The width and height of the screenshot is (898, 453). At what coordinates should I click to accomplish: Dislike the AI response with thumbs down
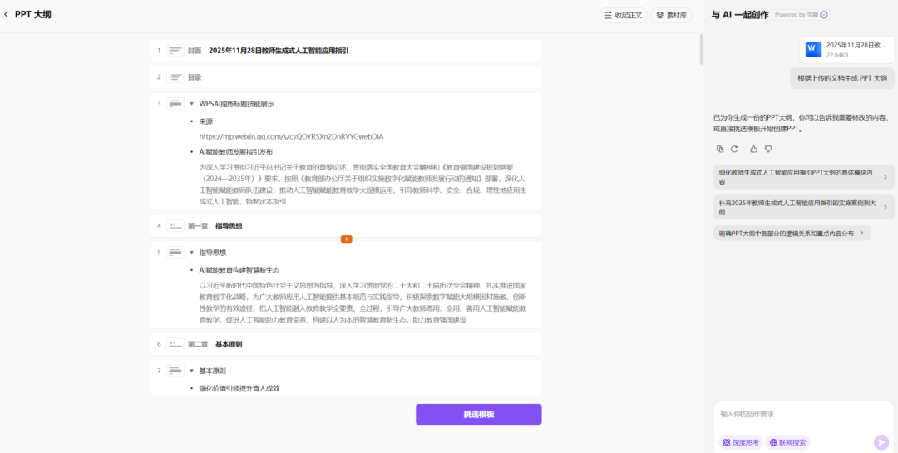click(768, 149)
